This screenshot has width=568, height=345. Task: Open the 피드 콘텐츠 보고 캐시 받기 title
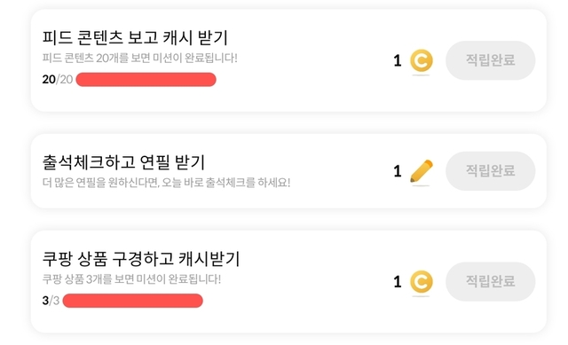(135, 37)
